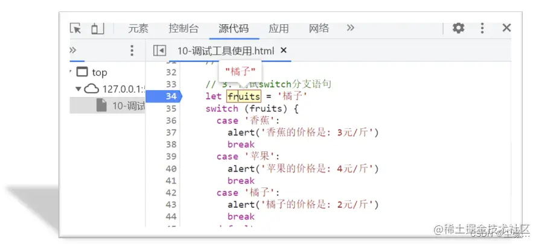Click the "橘子" value tooltip
This screenshot has width=539, height=244.
click(240, 71)
